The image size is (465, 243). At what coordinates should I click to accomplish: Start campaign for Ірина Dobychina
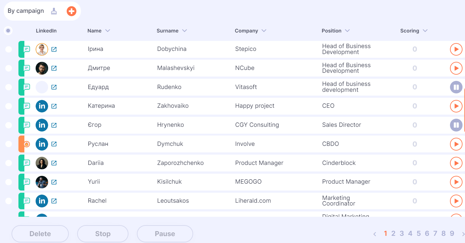[456, 49]
